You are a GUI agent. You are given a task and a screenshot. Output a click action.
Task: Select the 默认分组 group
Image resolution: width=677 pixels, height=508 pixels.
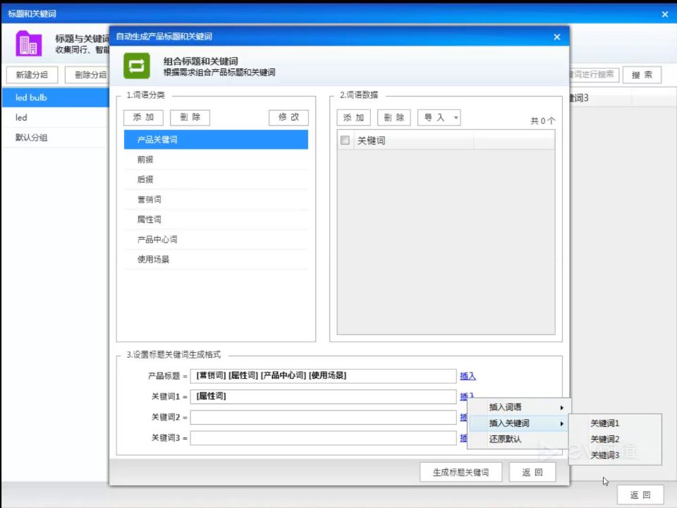(x=56, y=138)
